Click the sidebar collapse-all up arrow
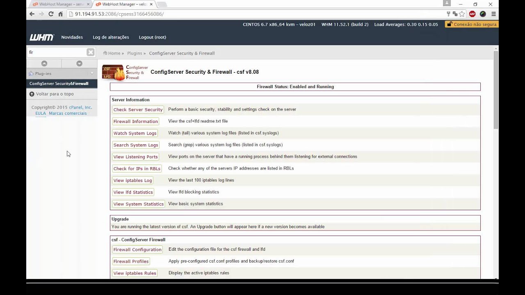 point(44,64)
